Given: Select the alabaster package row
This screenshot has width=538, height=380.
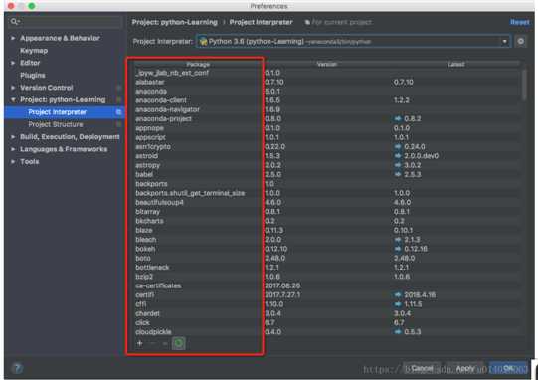Looking at the screenshot, I should (327, 82).
